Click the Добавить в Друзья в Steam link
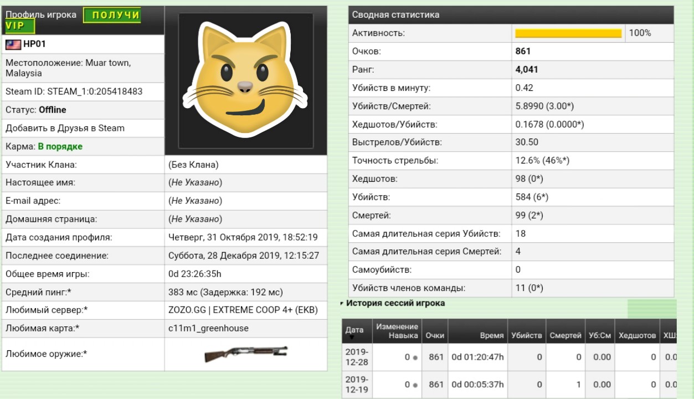Screen dimensions: 694x399 (x=65, y=128)
